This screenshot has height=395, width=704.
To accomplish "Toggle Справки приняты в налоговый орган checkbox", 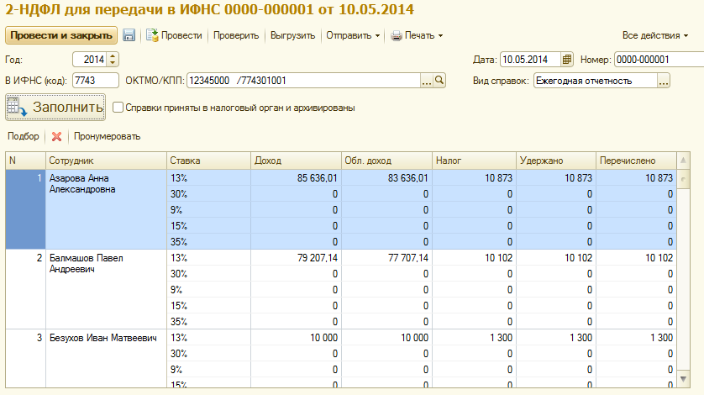I will tap(118, 108).
